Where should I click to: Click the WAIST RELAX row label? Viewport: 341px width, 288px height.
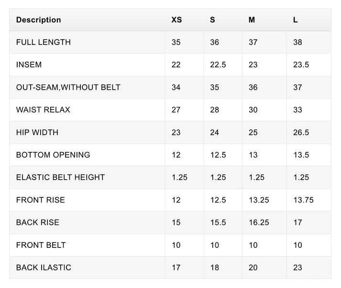coord(43,110)
